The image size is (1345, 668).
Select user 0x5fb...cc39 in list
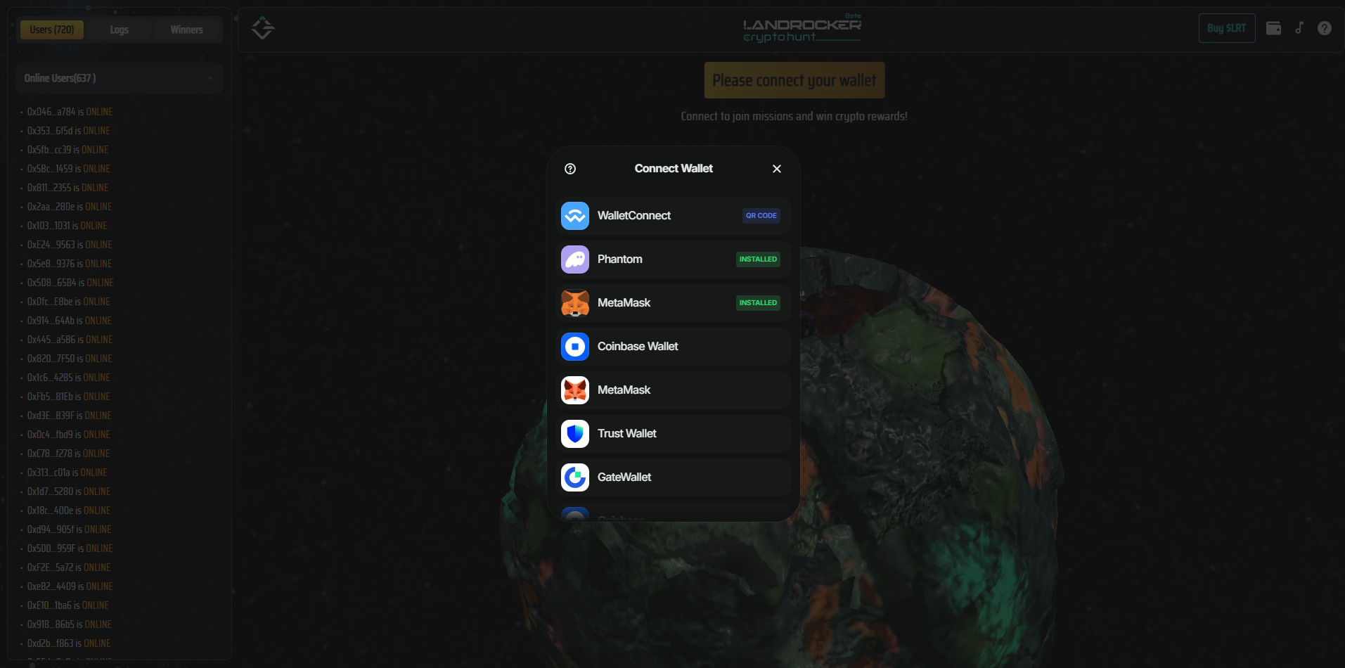[x=67, y=150]
